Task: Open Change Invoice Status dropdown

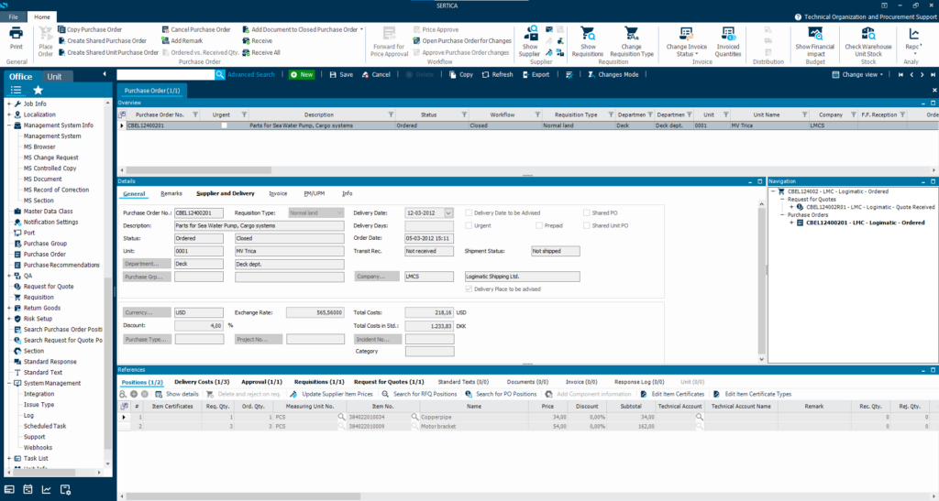Action: [x=686, y=41]
